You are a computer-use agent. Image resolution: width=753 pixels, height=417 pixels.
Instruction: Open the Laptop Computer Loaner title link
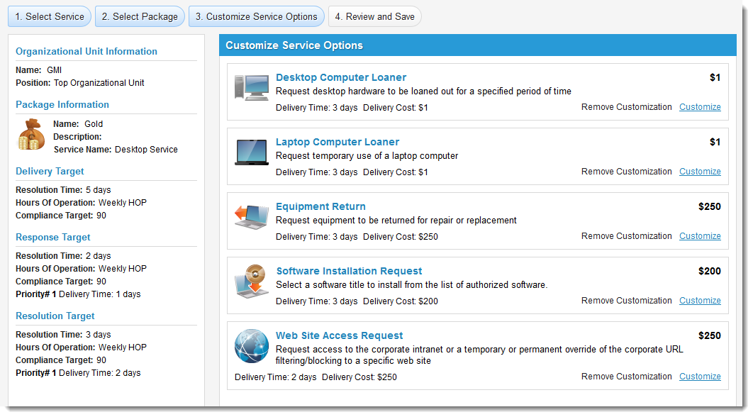(338, 142)
